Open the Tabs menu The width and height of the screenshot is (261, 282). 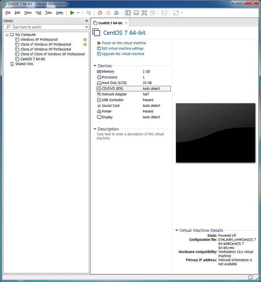point(49,13)
